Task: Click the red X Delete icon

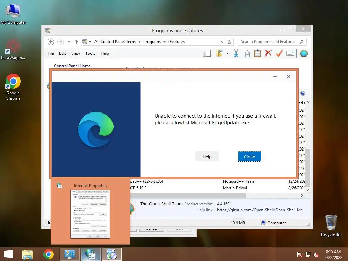Action: pyautogui.click(x=268, y=53)
